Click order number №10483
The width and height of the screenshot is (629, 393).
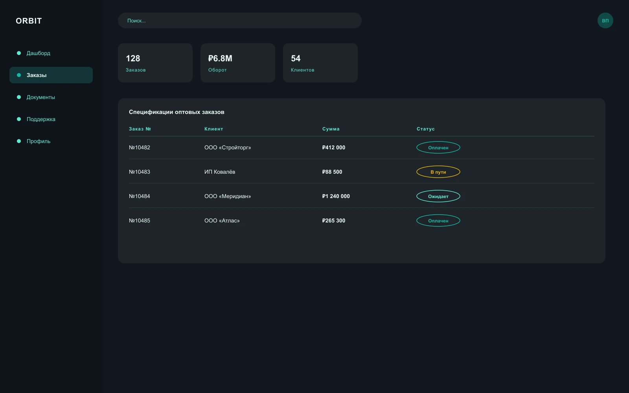tap(140, 172)
